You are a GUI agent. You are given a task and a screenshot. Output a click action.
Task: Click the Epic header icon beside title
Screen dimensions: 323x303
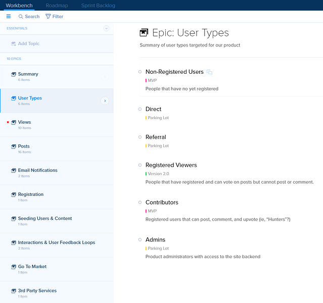144,32
